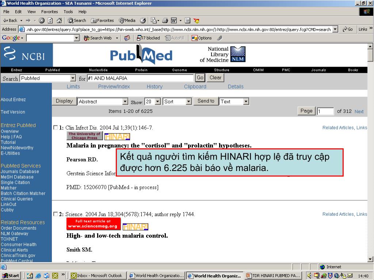Click the IE Back arrow button

pos(10,20)
